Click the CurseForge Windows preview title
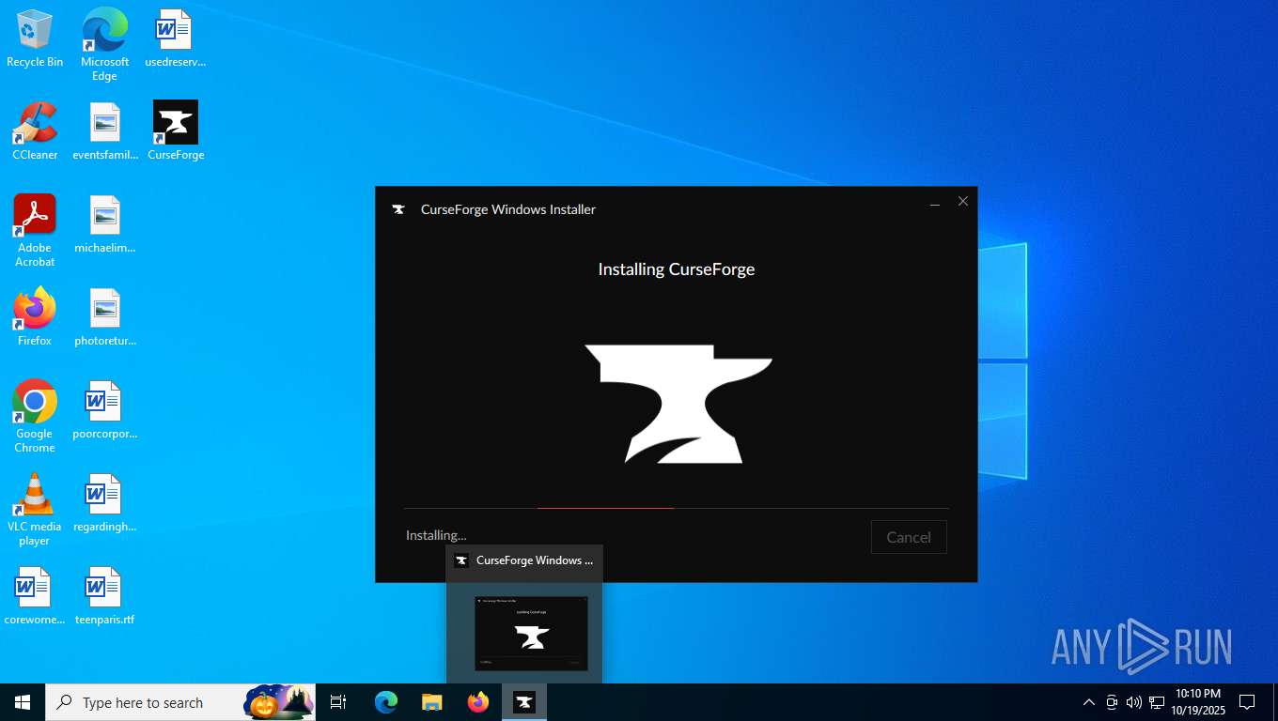Viewport: 1278px width, 721px height. (535, 560)
